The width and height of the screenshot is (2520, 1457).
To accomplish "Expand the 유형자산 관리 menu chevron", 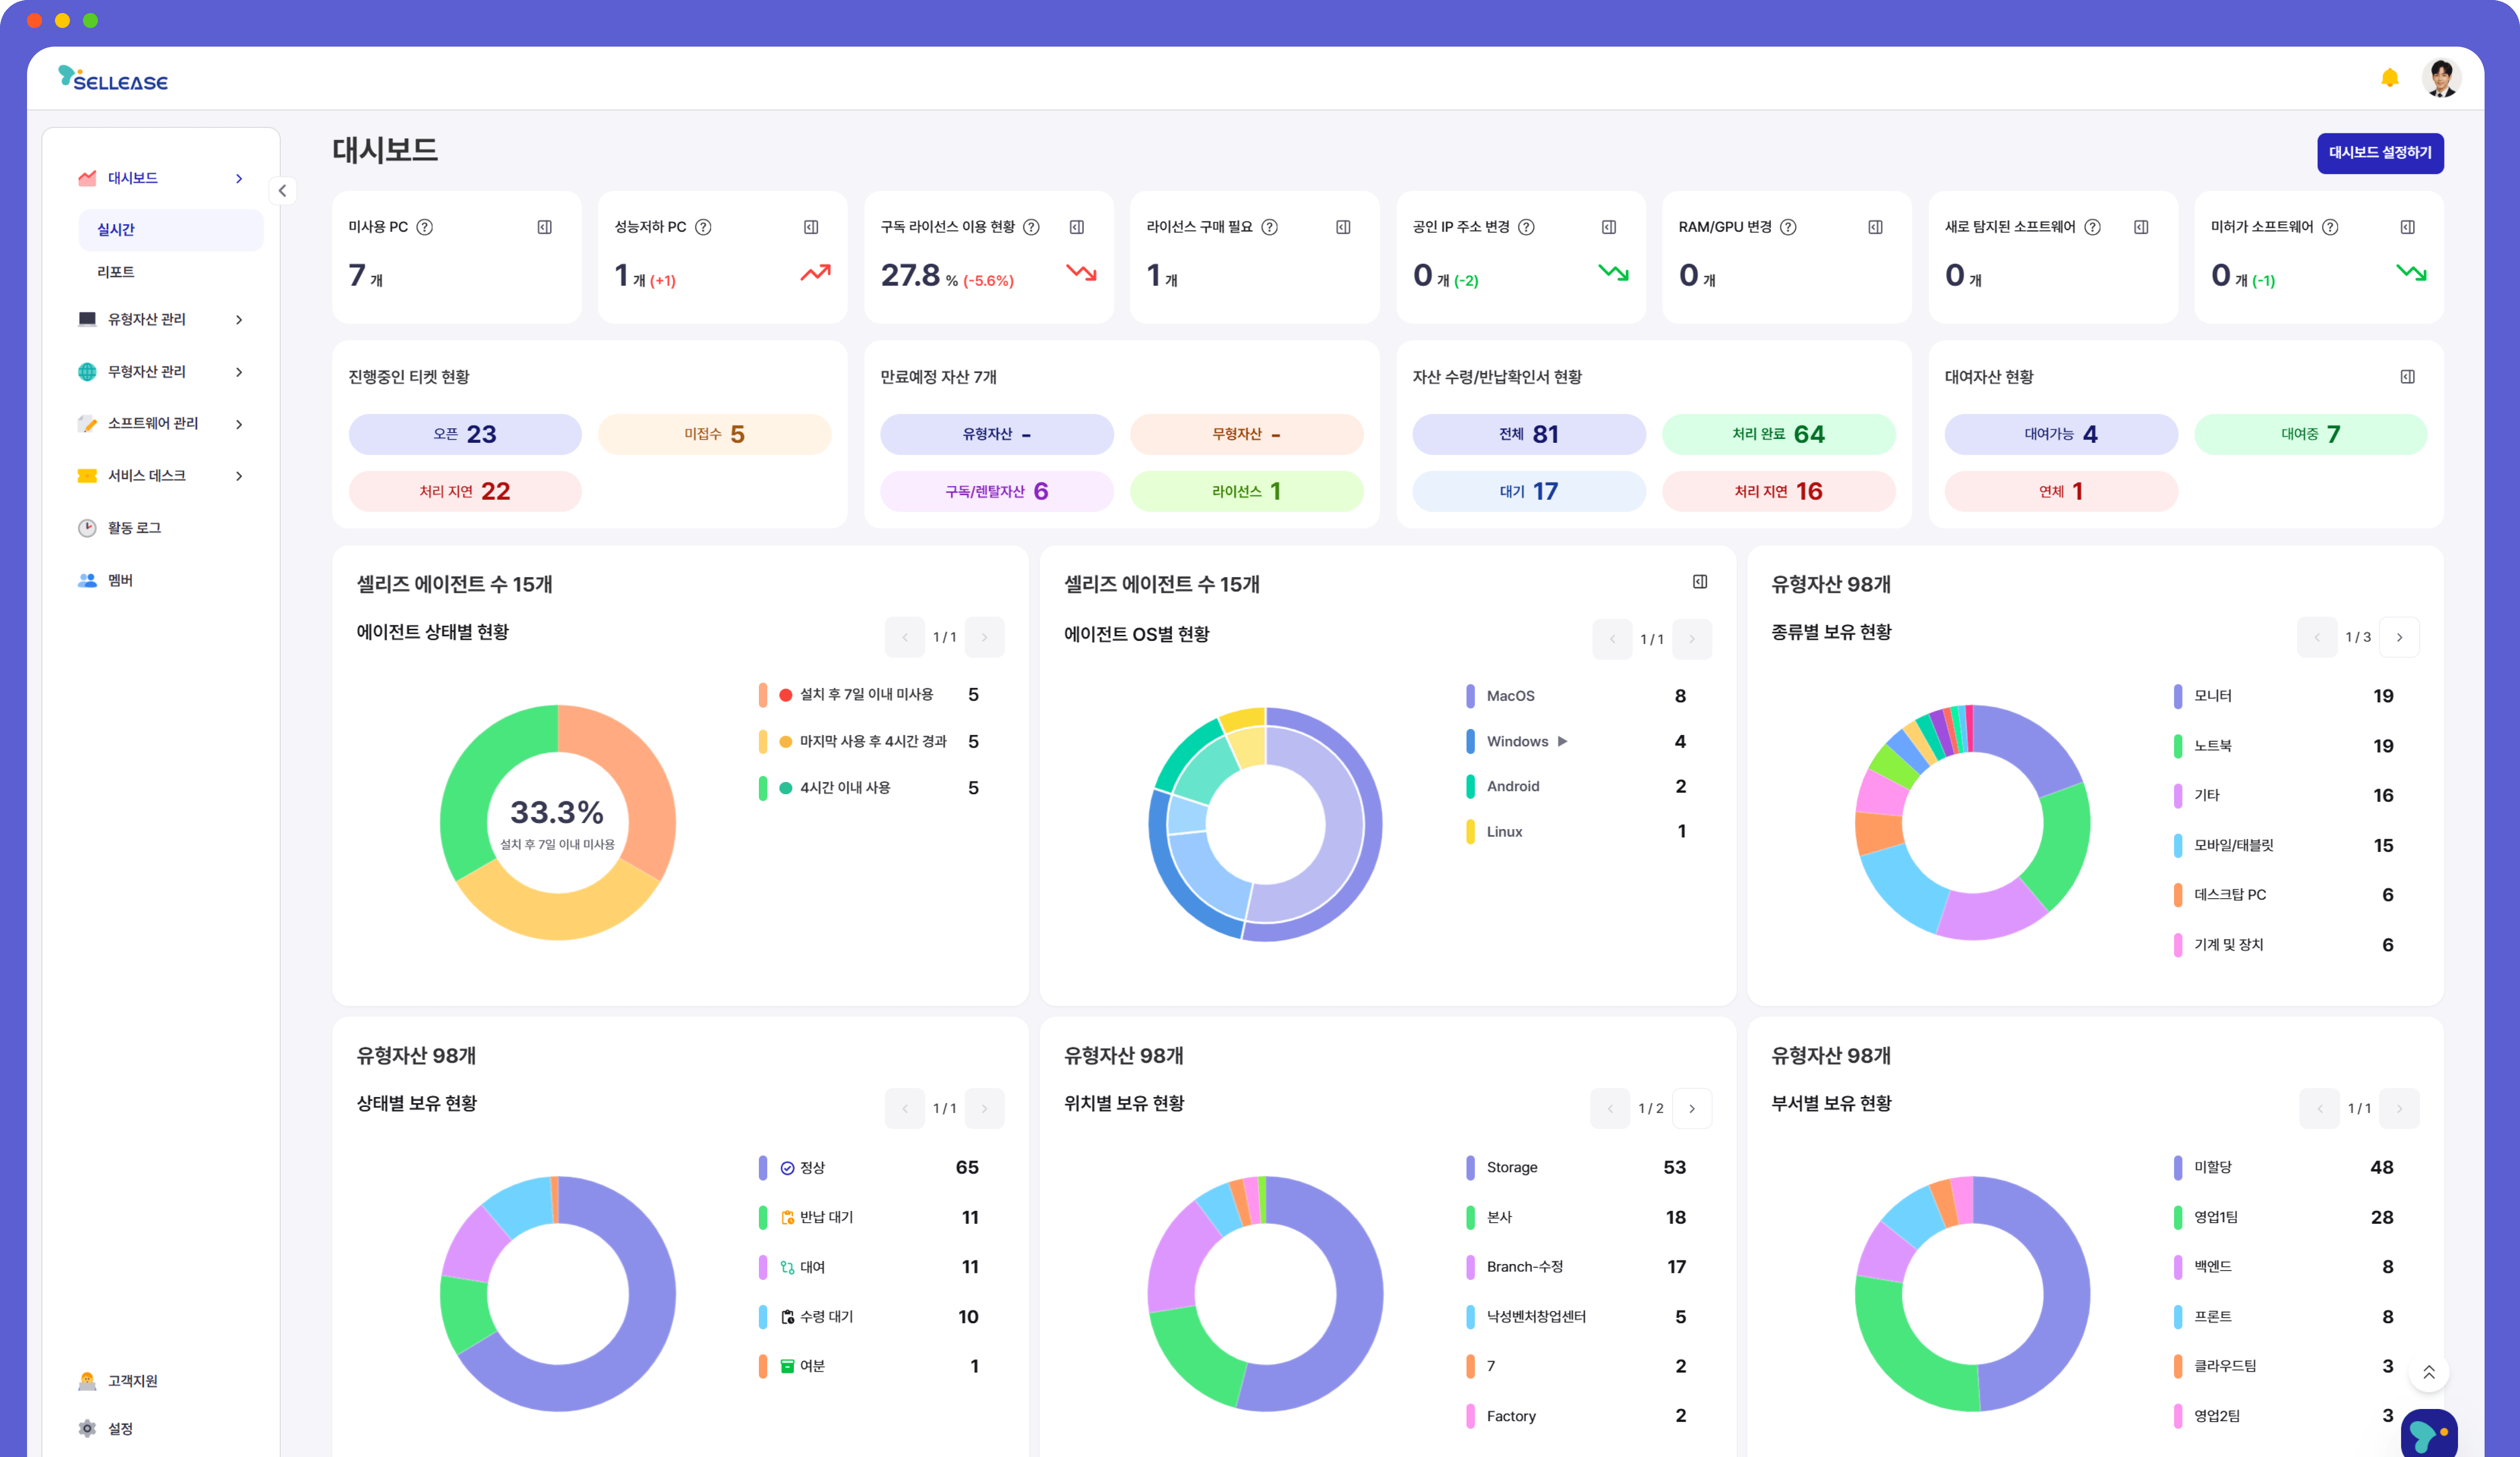I will (239, 320).
